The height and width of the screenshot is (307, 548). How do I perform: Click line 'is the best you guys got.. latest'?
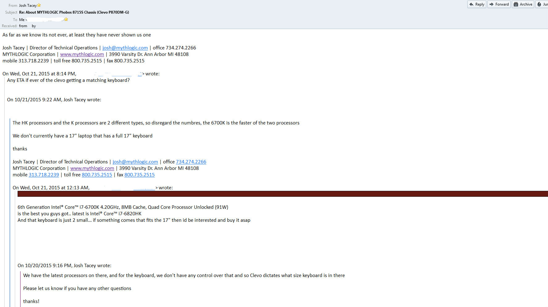point(79,214)
